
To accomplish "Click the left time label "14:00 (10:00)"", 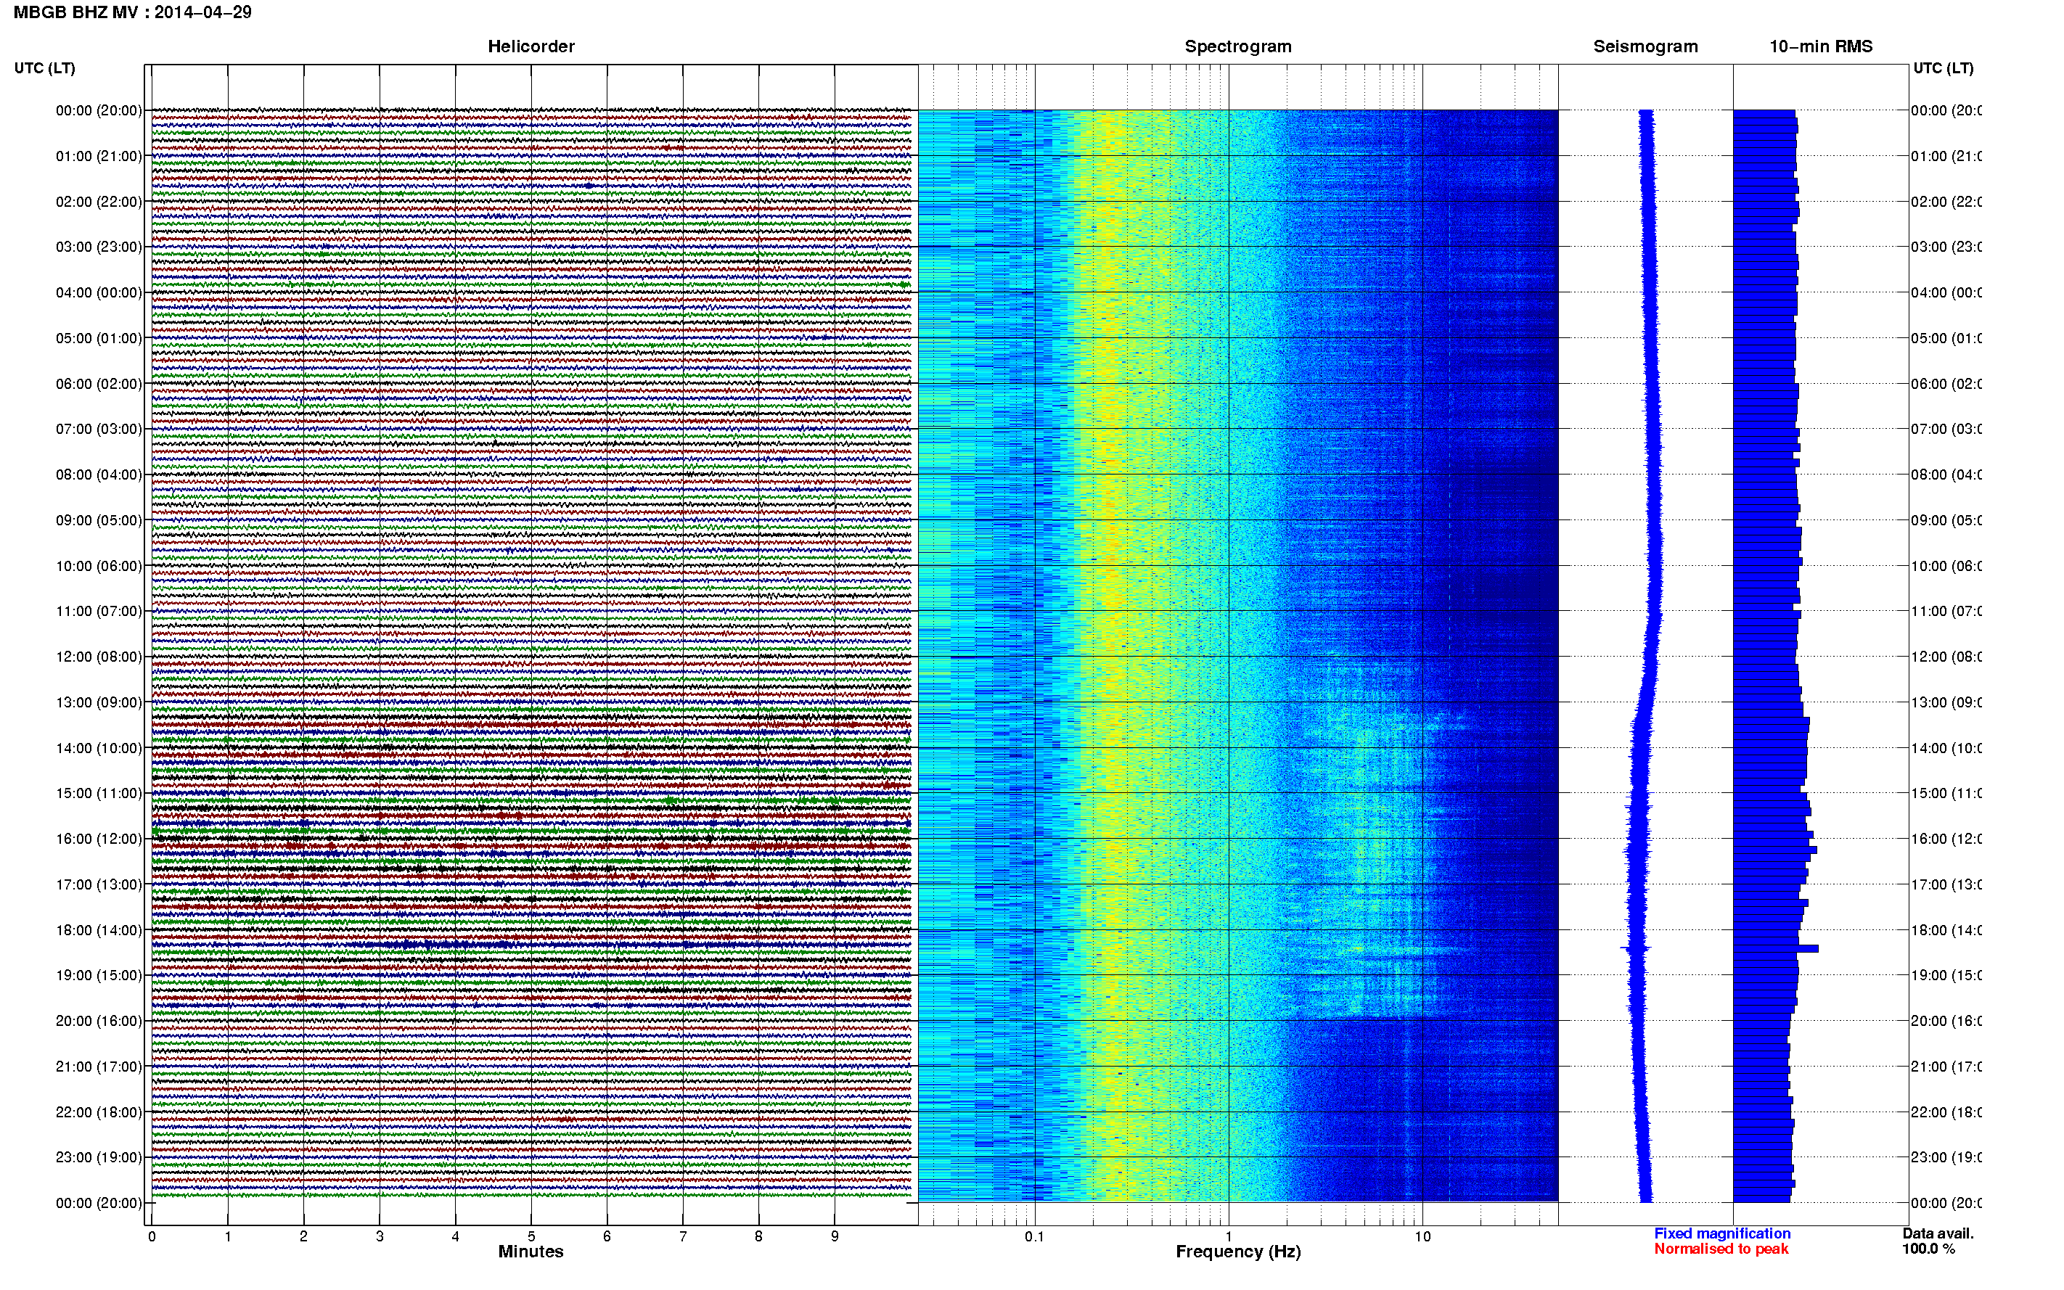I will [x=99, y=748].
